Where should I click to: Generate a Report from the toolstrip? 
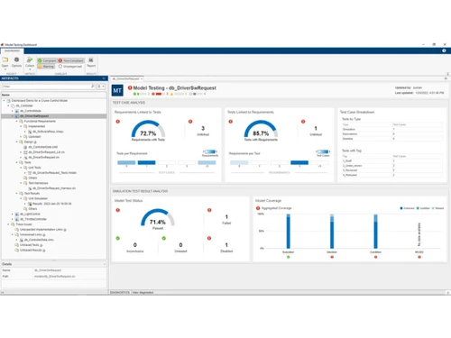[x=91, y=59]
